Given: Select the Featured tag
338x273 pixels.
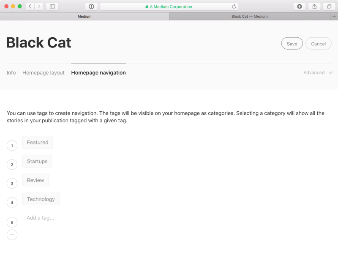Looking at the screenshot, I should point(38,143).
